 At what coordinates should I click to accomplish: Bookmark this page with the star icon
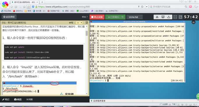pyautogui.click(x=142, y=7)
